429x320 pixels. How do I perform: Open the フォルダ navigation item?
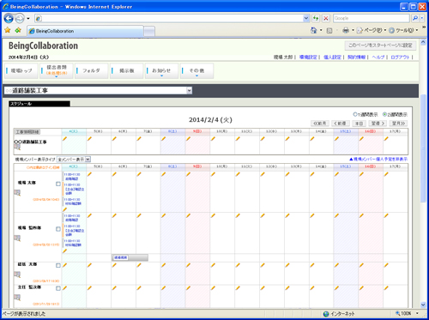tap(92, 71)
